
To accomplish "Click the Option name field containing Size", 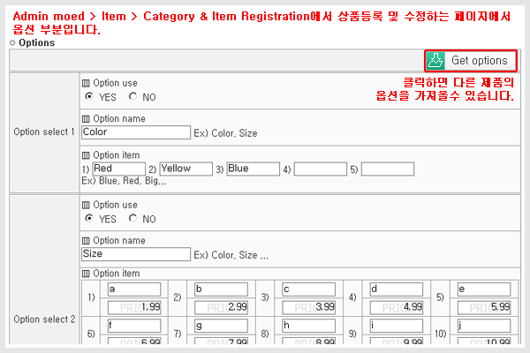I will pyautogui.click(x=136, y=254).
